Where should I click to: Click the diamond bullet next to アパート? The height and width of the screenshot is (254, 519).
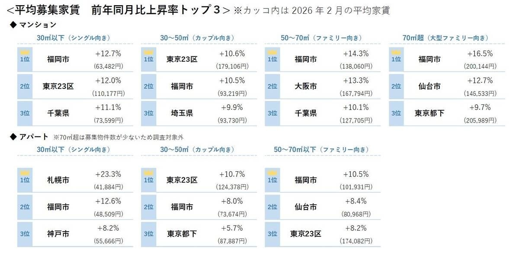[13, 137]
